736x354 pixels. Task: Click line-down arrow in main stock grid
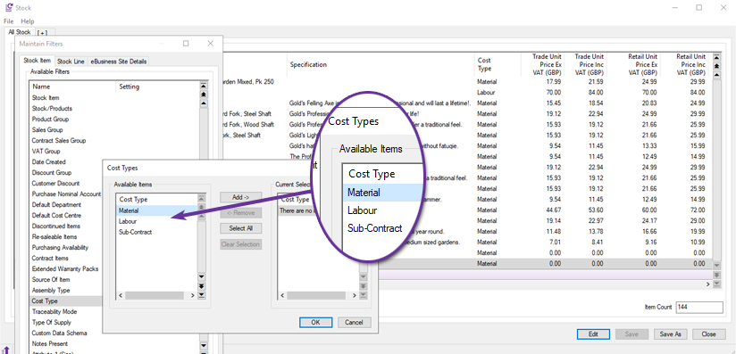click(716, 266)
